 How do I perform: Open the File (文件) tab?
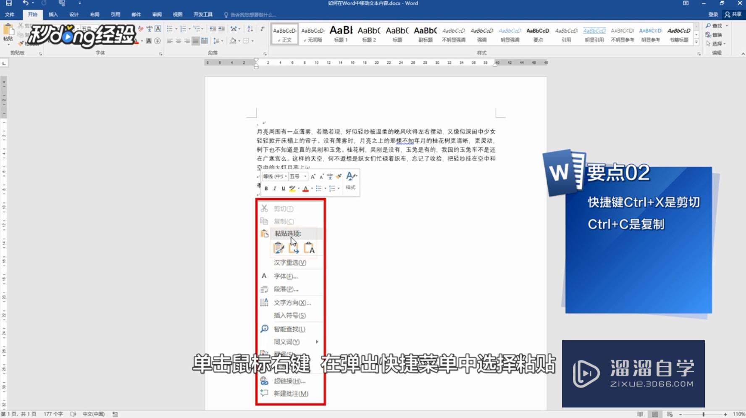[10, 15]
